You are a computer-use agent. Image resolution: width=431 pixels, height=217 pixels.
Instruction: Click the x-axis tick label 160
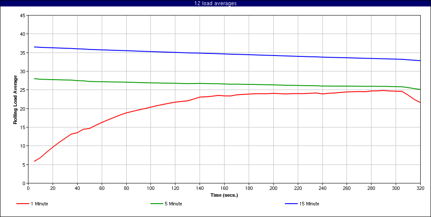(224, 188)
